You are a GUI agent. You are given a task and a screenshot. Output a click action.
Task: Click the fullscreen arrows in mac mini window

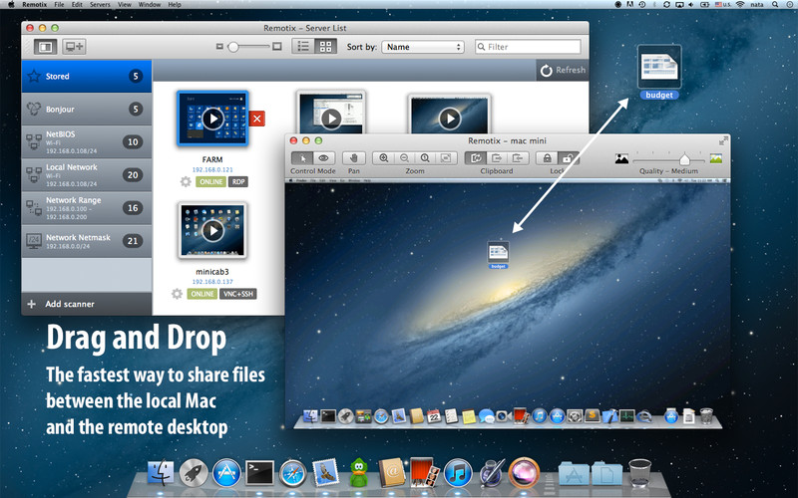coord(723,140)
